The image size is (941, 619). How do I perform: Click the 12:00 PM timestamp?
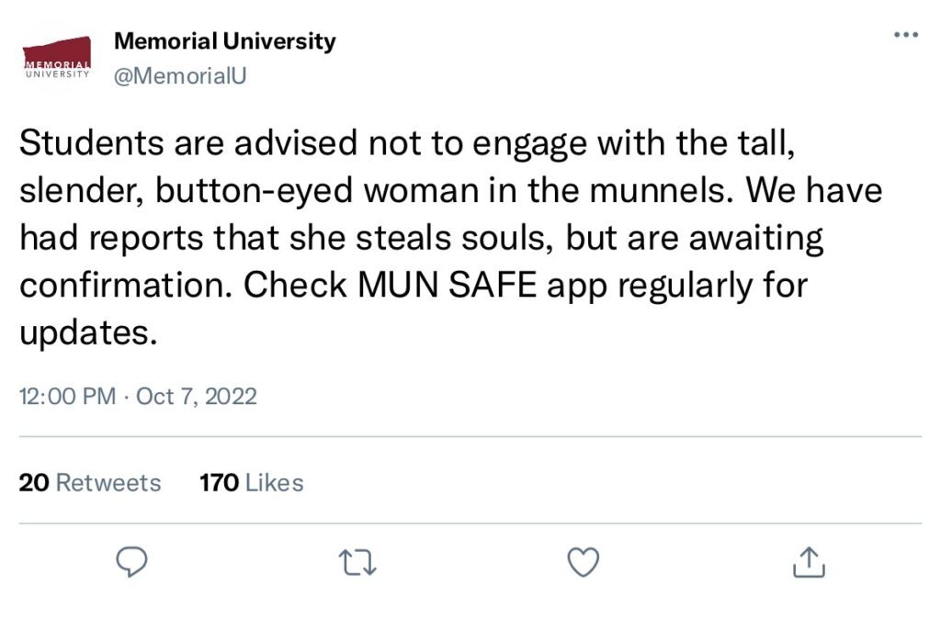pos(67,397)
